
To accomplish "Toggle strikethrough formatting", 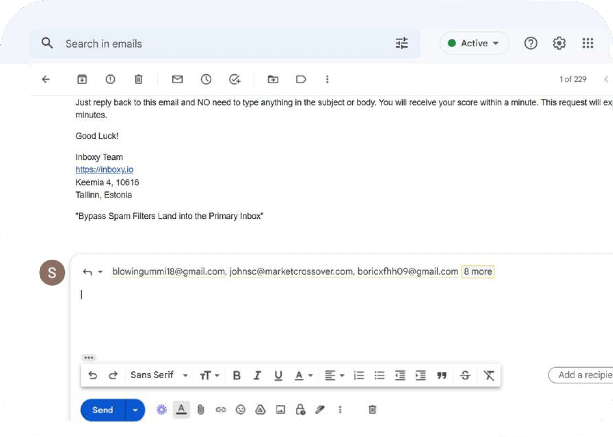I will point(465,375).
